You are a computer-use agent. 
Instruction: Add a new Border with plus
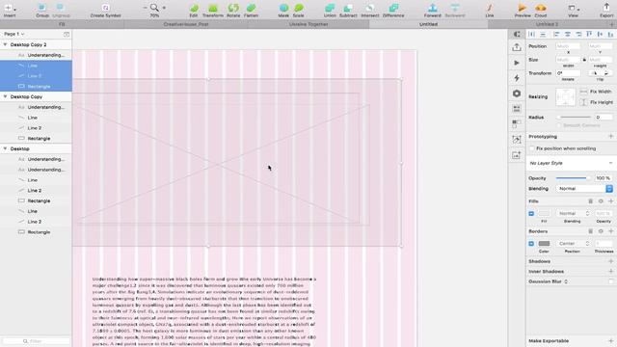pos(610,231)
